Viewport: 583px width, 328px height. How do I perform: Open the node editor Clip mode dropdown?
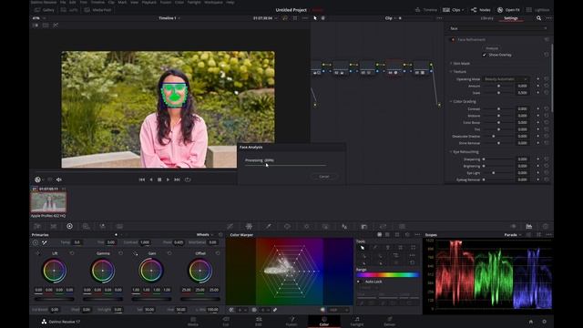pyautogui.click(x=391, y=18)
